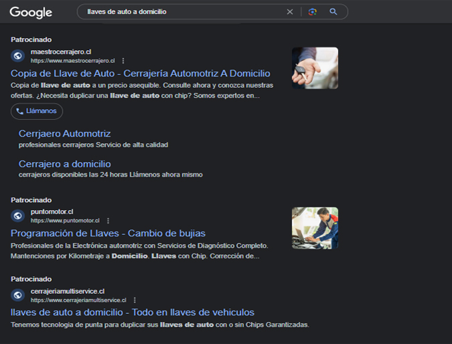452x344 pixels.
Task: Open the 'Cerrjaero Automotriz' sitelink
Action: 64,134
